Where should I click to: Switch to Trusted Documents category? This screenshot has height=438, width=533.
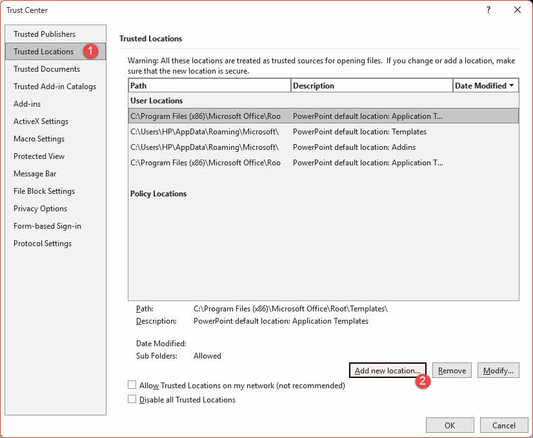46,68
